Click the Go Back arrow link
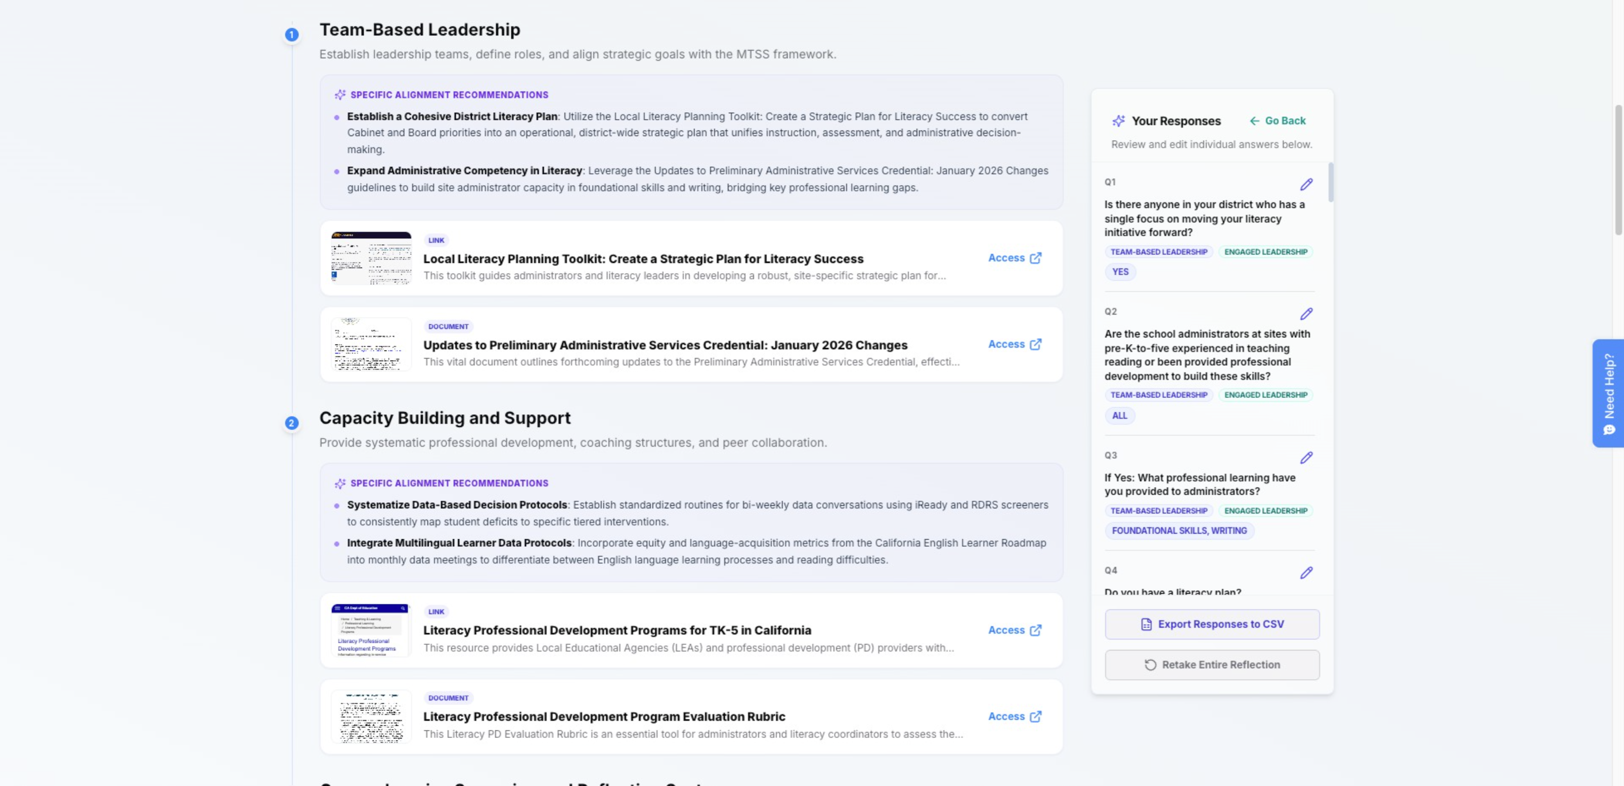This screenshot has width=1624, height=786. (x=1278, y=120)
